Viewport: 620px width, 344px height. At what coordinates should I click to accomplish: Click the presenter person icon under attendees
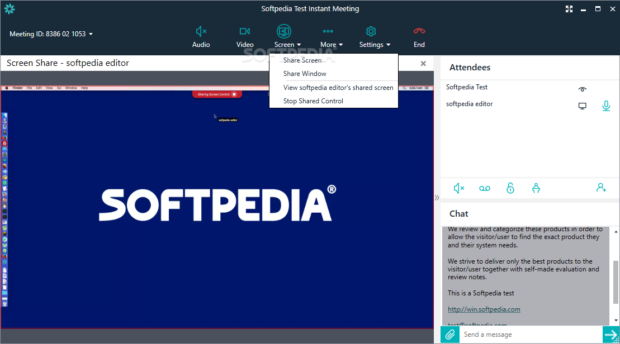pyautogui.click(x=536, y=188)
